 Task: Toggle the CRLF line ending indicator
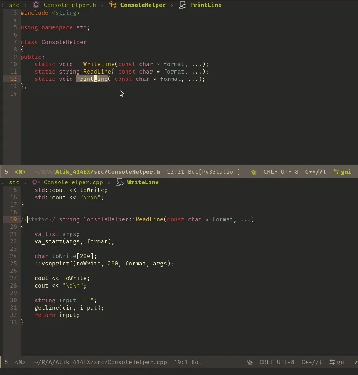(271, 171)
